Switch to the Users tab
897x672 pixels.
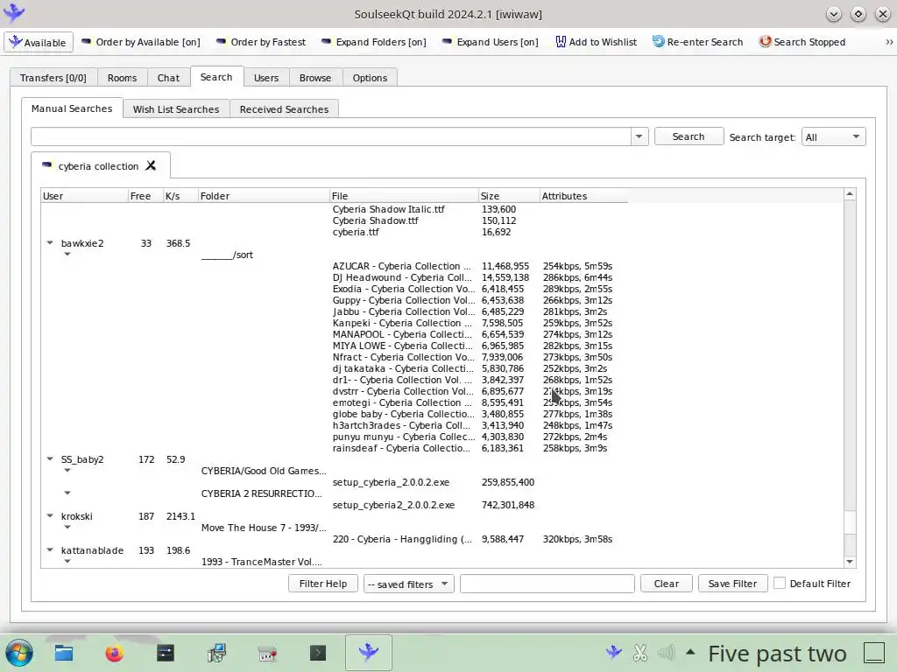266,78
